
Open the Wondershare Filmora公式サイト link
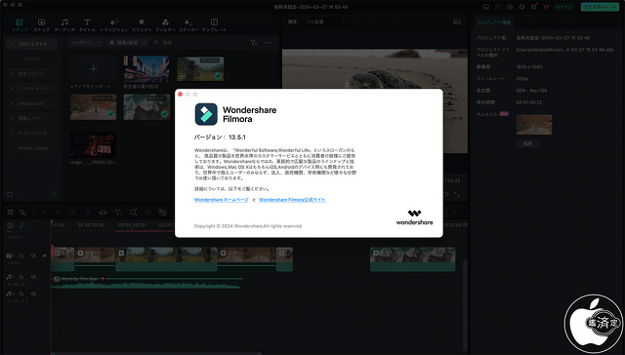292,200
